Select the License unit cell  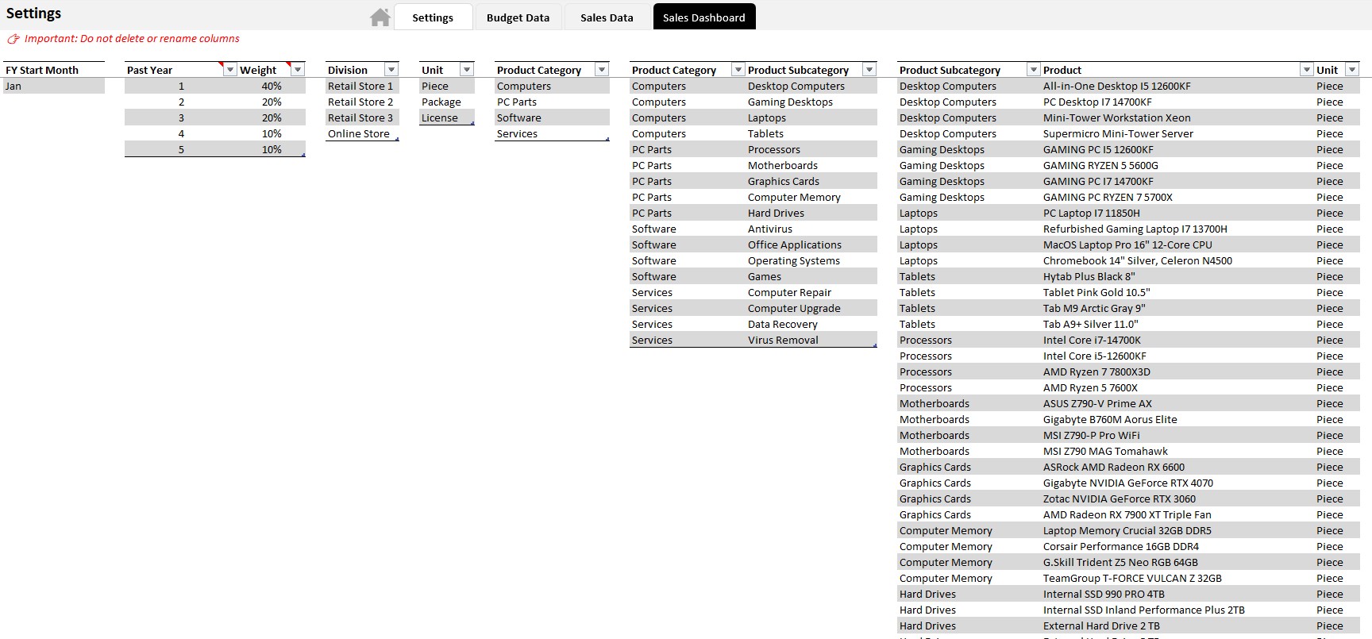440,117
